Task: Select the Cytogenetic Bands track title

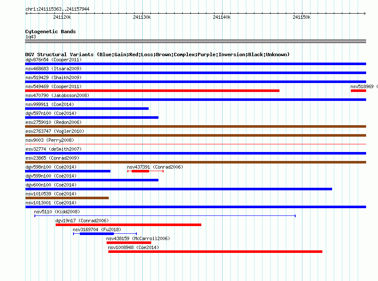Action: point(51,32)
